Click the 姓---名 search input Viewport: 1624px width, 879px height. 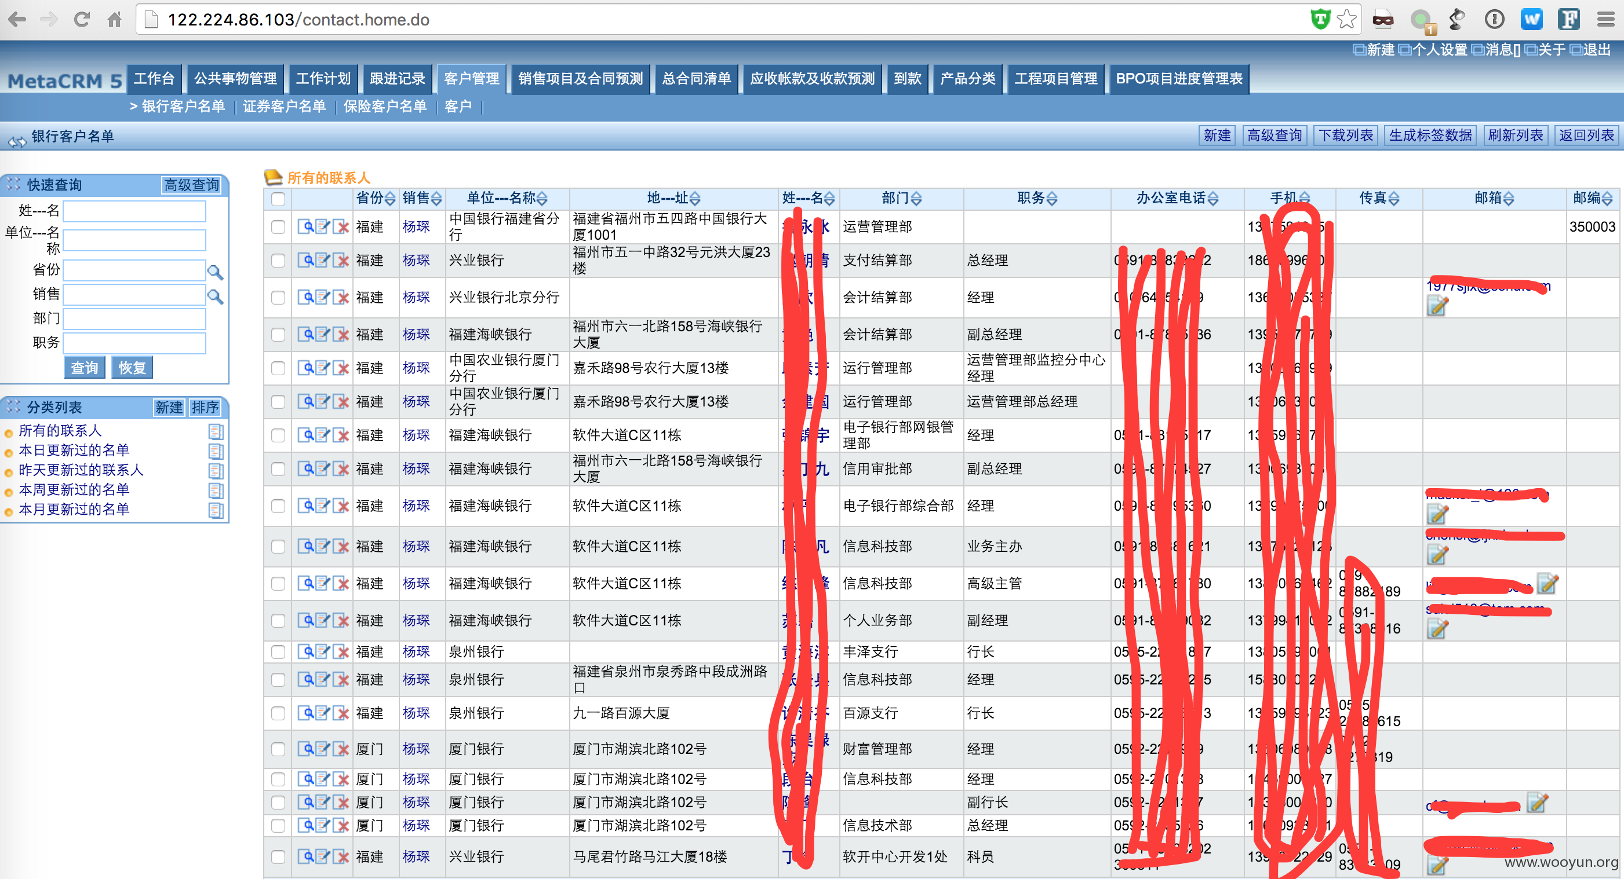(134, 211)
